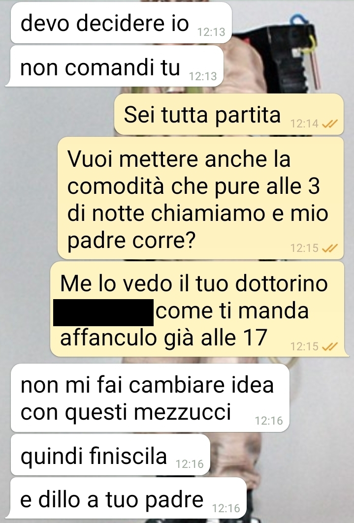
Task: Click the 12:16 timestamp on 'con questi mezzucci'
Action: pyautogui.click(x=269, y=421)
